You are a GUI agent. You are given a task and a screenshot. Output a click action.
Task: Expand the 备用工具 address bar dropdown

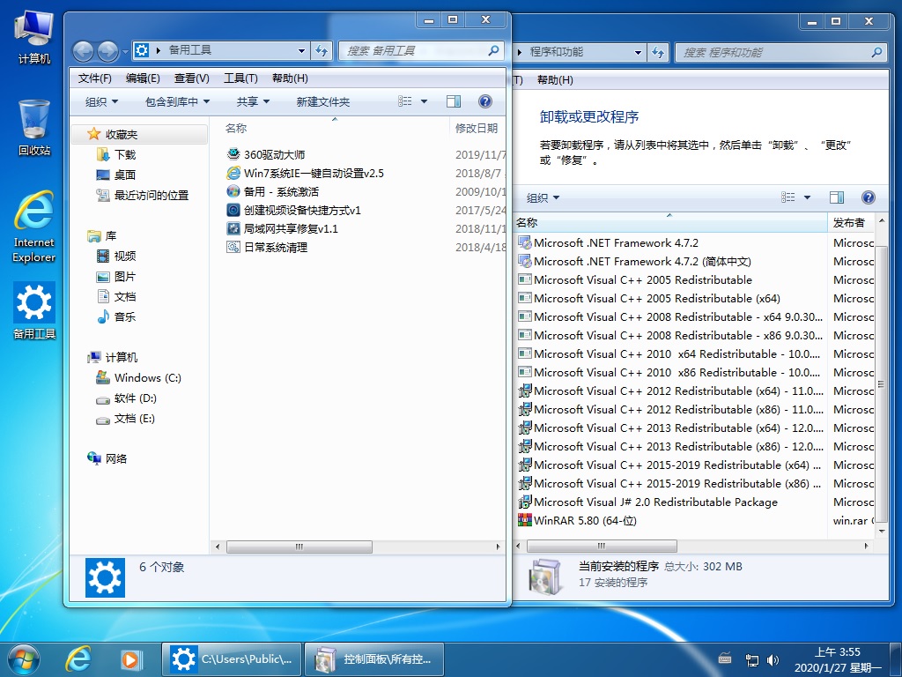301,50
